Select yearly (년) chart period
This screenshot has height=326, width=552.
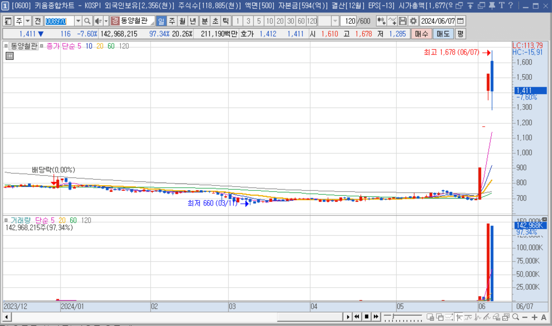tap(193, 21)
